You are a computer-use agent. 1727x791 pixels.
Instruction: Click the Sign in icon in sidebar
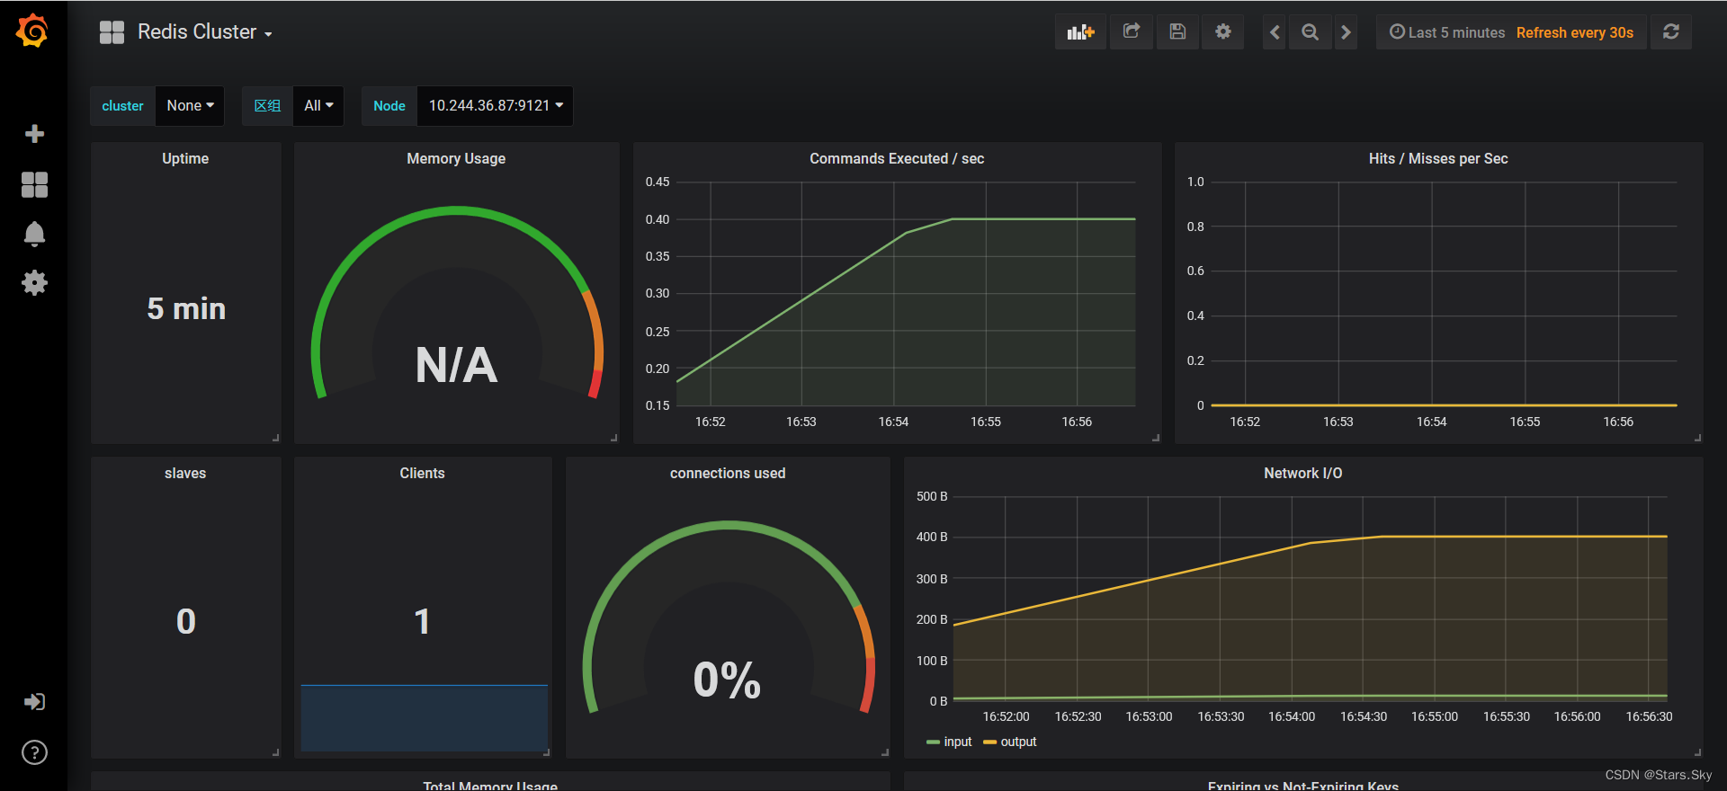[34, 702]
